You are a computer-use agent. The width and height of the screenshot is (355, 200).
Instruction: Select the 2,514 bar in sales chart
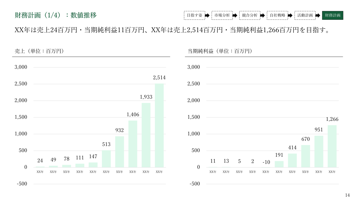(159, 125)
